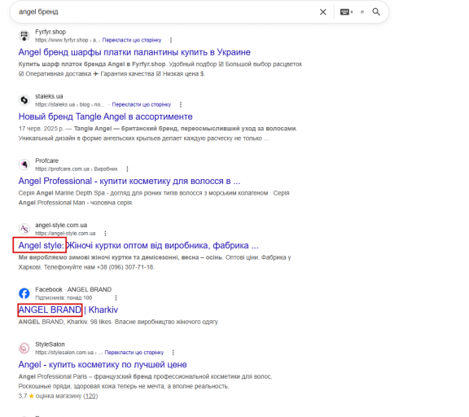Click the 'angel-style.com.ua' site name

pyautogui.click(x=61, y=225)
